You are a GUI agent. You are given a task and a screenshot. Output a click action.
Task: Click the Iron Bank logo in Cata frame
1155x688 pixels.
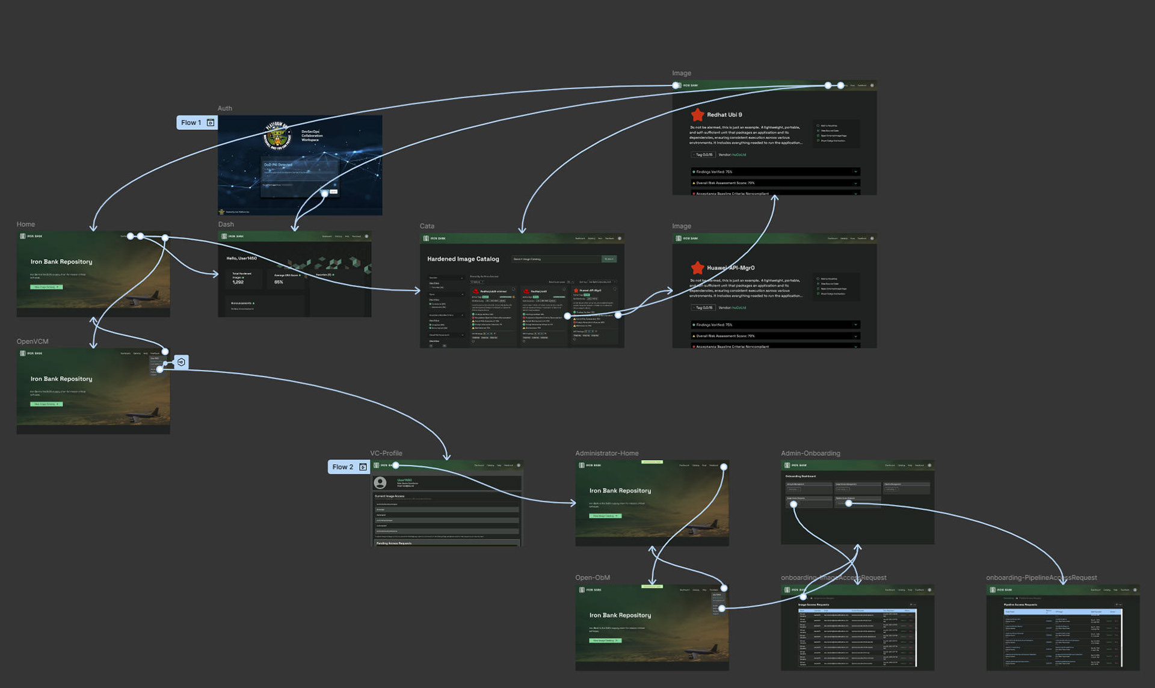pos(434,239)
